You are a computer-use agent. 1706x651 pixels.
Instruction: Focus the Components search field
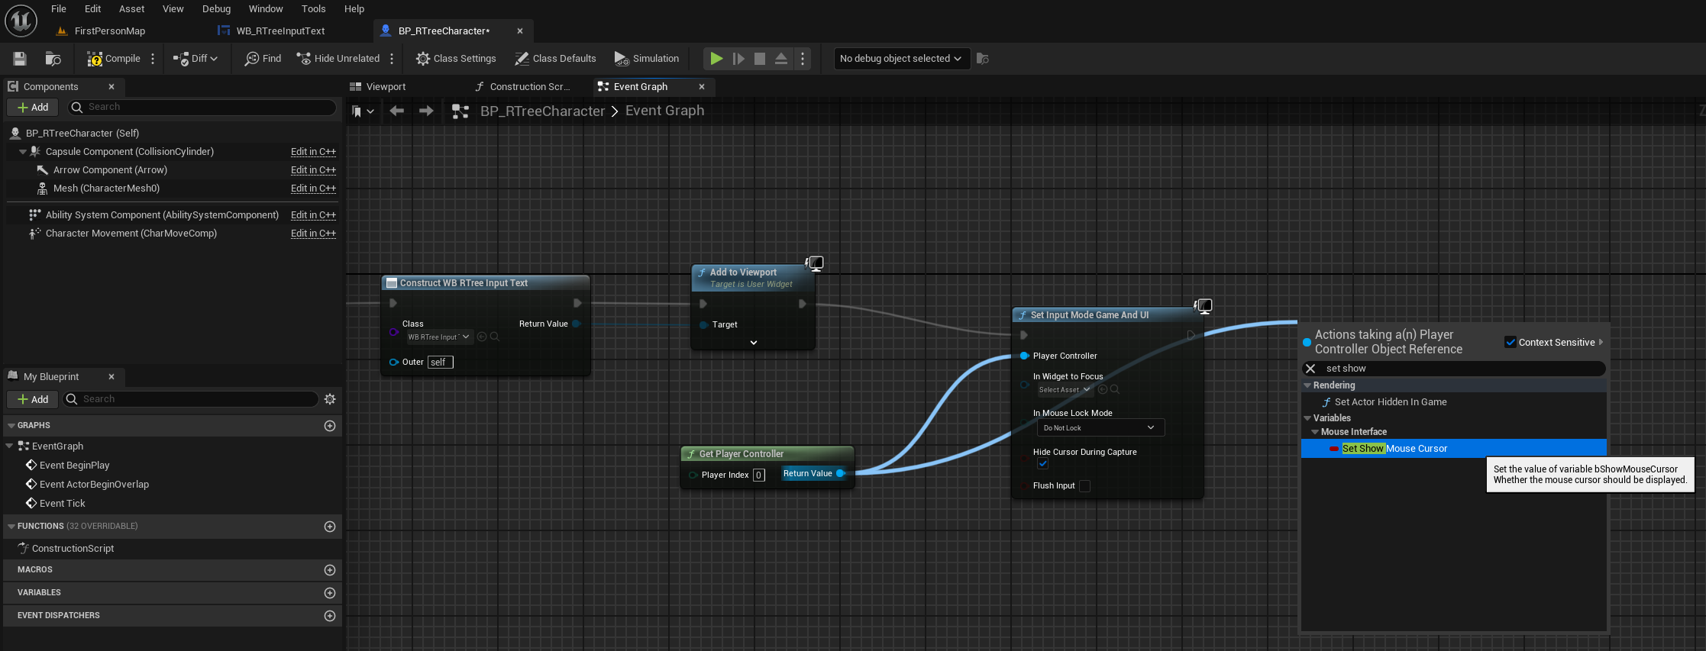202,108
